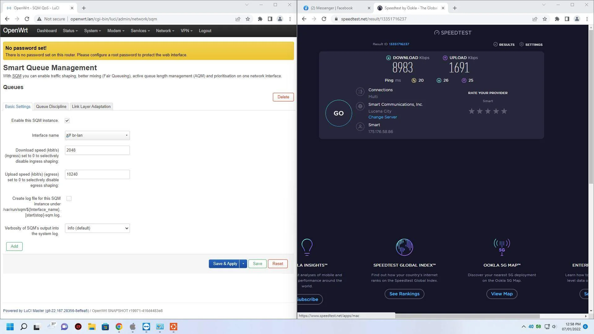Click the Speedtest Global Index globe icon

(x=404, y=247)
